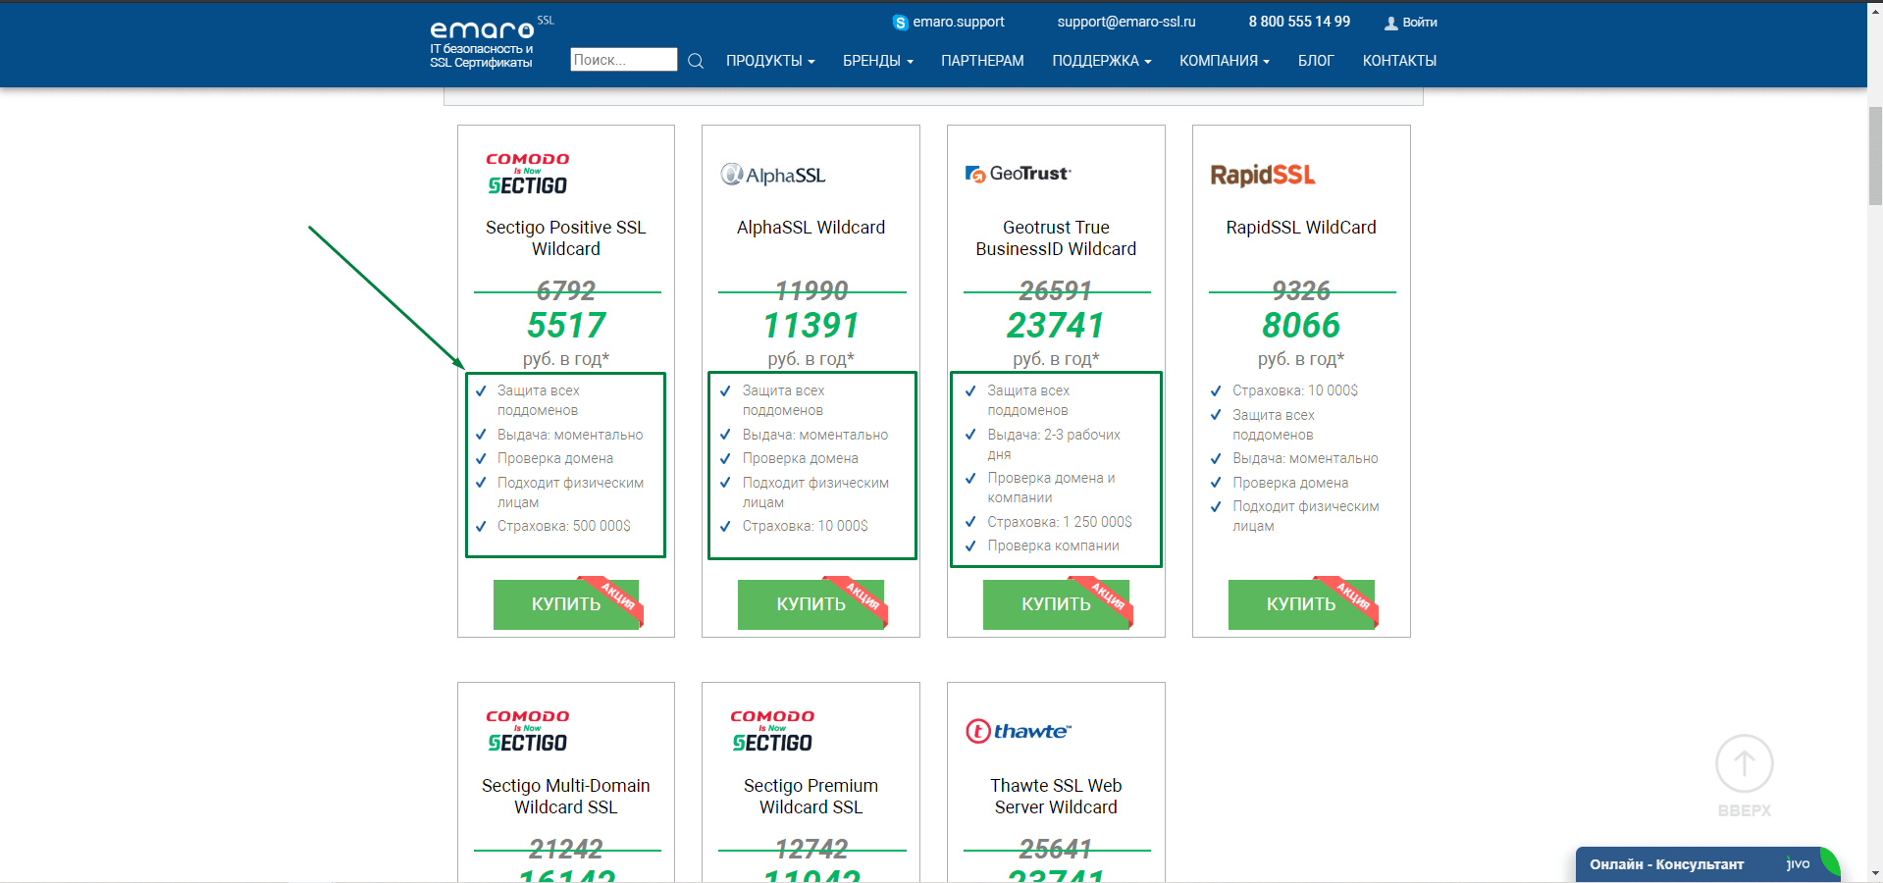Click the 11391 price on AlphaSSL card

811,325
